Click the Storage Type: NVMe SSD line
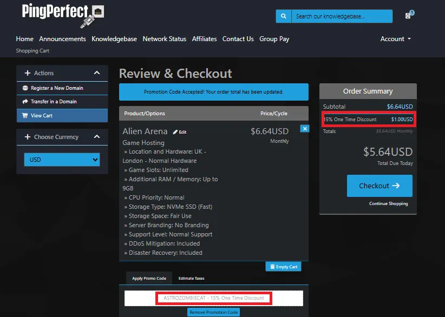Screen dimensions: 445x317 pyautogui.click(x=168, y=207)
